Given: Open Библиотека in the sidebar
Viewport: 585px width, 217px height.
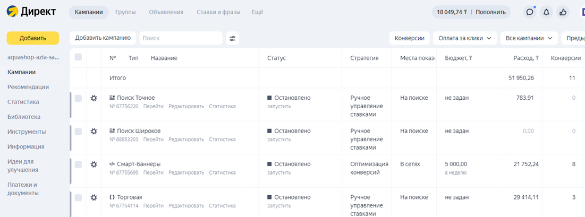Looking at the screenshot, I should tap(24, 117).
